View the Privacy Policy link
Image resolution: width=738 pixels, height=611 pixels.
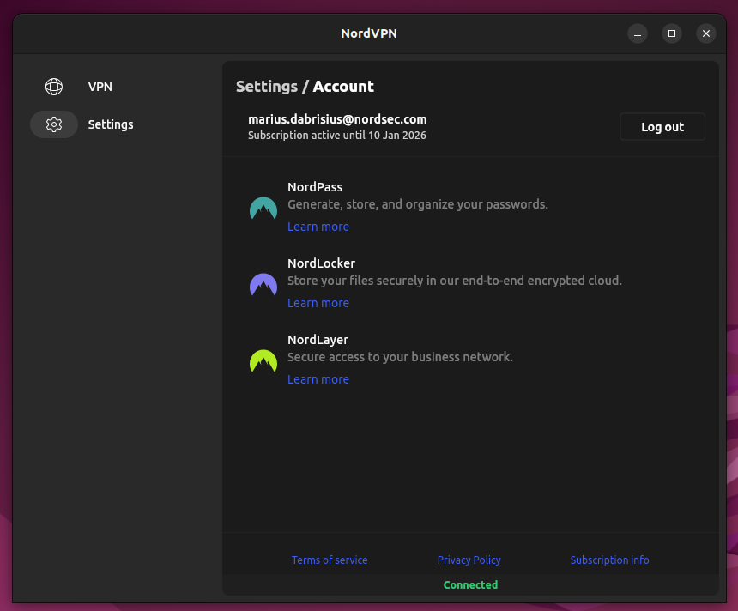469,560
